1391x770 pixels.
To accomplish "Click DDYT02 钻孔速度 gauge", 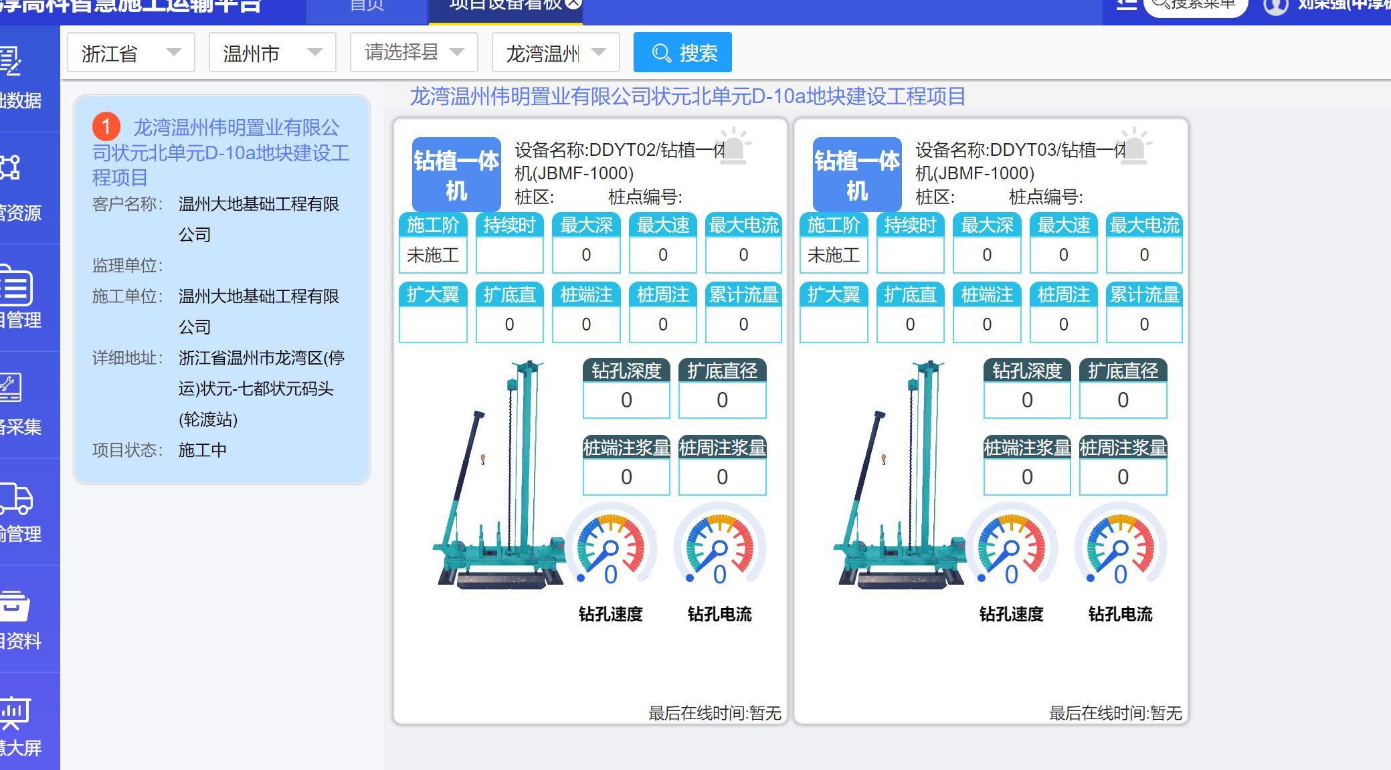I will pos(610,549).
